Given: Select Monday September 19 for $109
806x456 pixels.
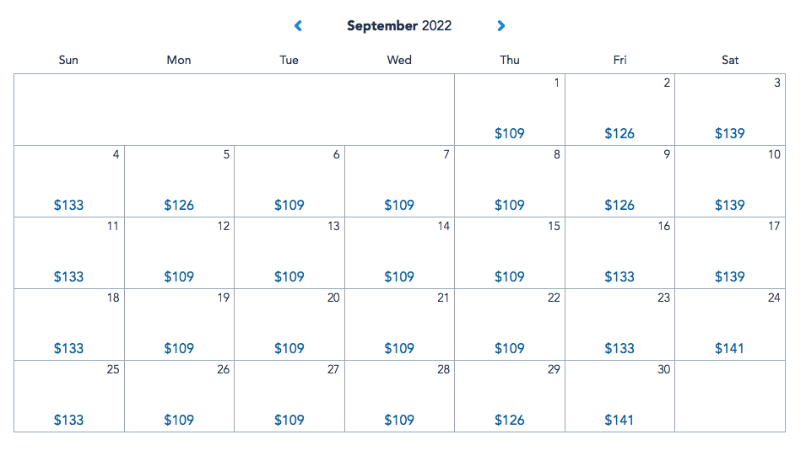Looking at the screenshot, I should (179, 325).
